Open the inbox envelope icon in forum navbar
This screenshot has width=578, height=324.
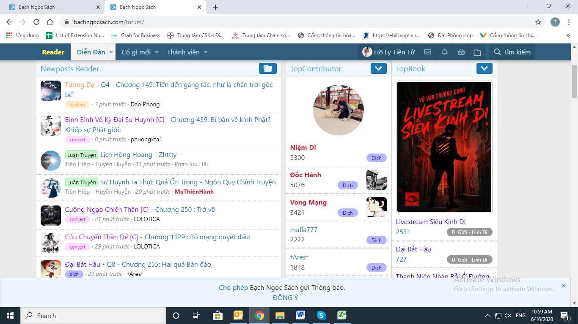tap(428, 52)
